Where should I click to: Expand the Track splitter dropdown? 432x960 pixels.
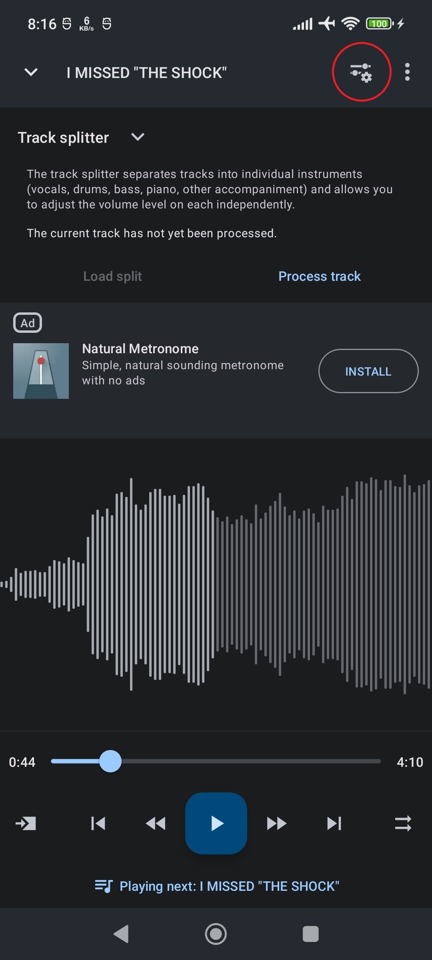pos(137,137)
